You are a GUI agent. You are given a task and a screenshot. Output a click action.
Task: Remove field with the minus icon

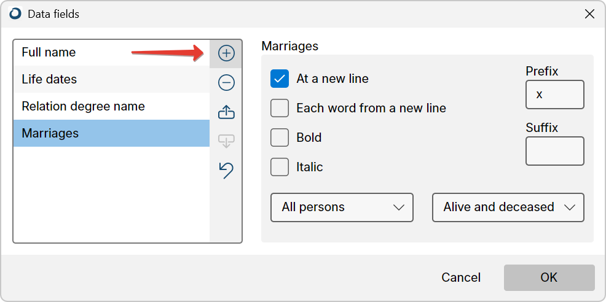pos(226,83)
